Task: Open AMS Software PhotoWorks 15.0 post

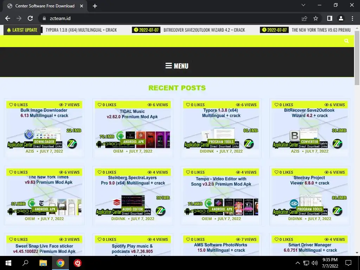Action: point(221,247)
